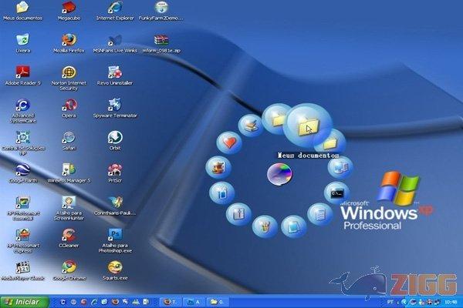
Task: Open the Google Chrome desktop icon
Action: (x=69, y=268)
